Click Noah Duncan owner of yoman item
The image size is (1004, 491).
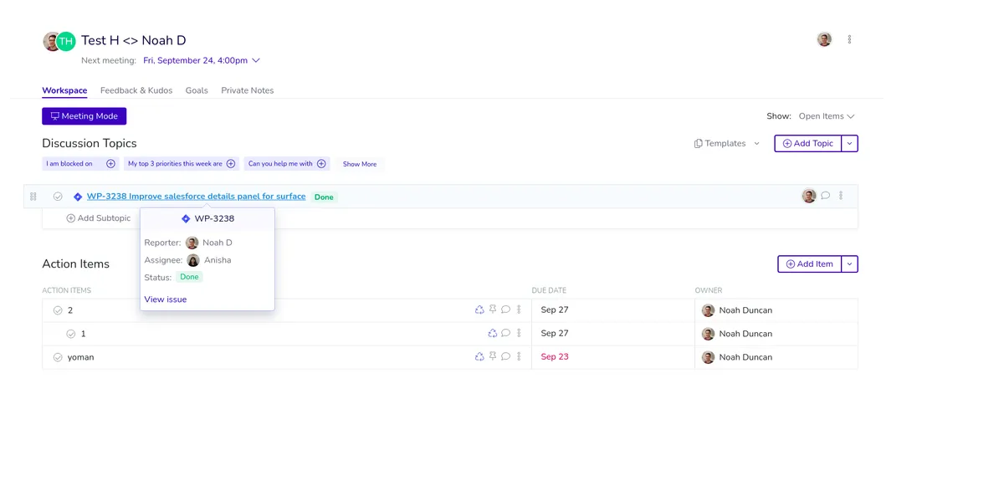coord(745,357)
